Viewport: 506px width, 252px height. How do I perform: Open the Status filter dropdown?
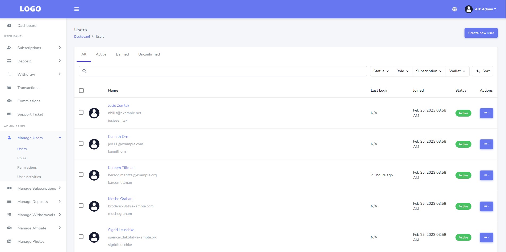[x=381, y=71]
